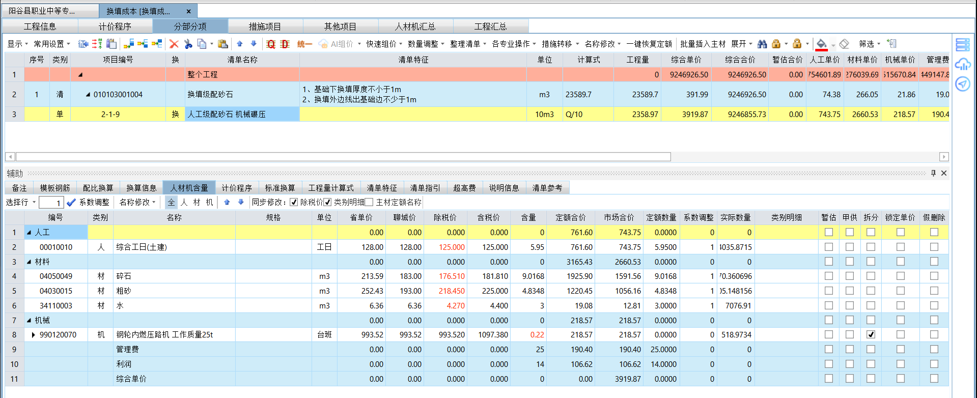This screenshot has height=398, width=977.
Task: Click 系数调整 button
Action: point(94,203)
